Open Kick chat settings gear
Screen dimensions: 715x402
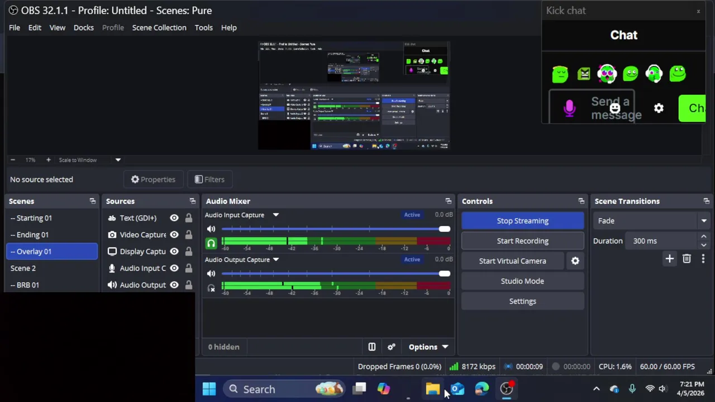click(659, 108)
